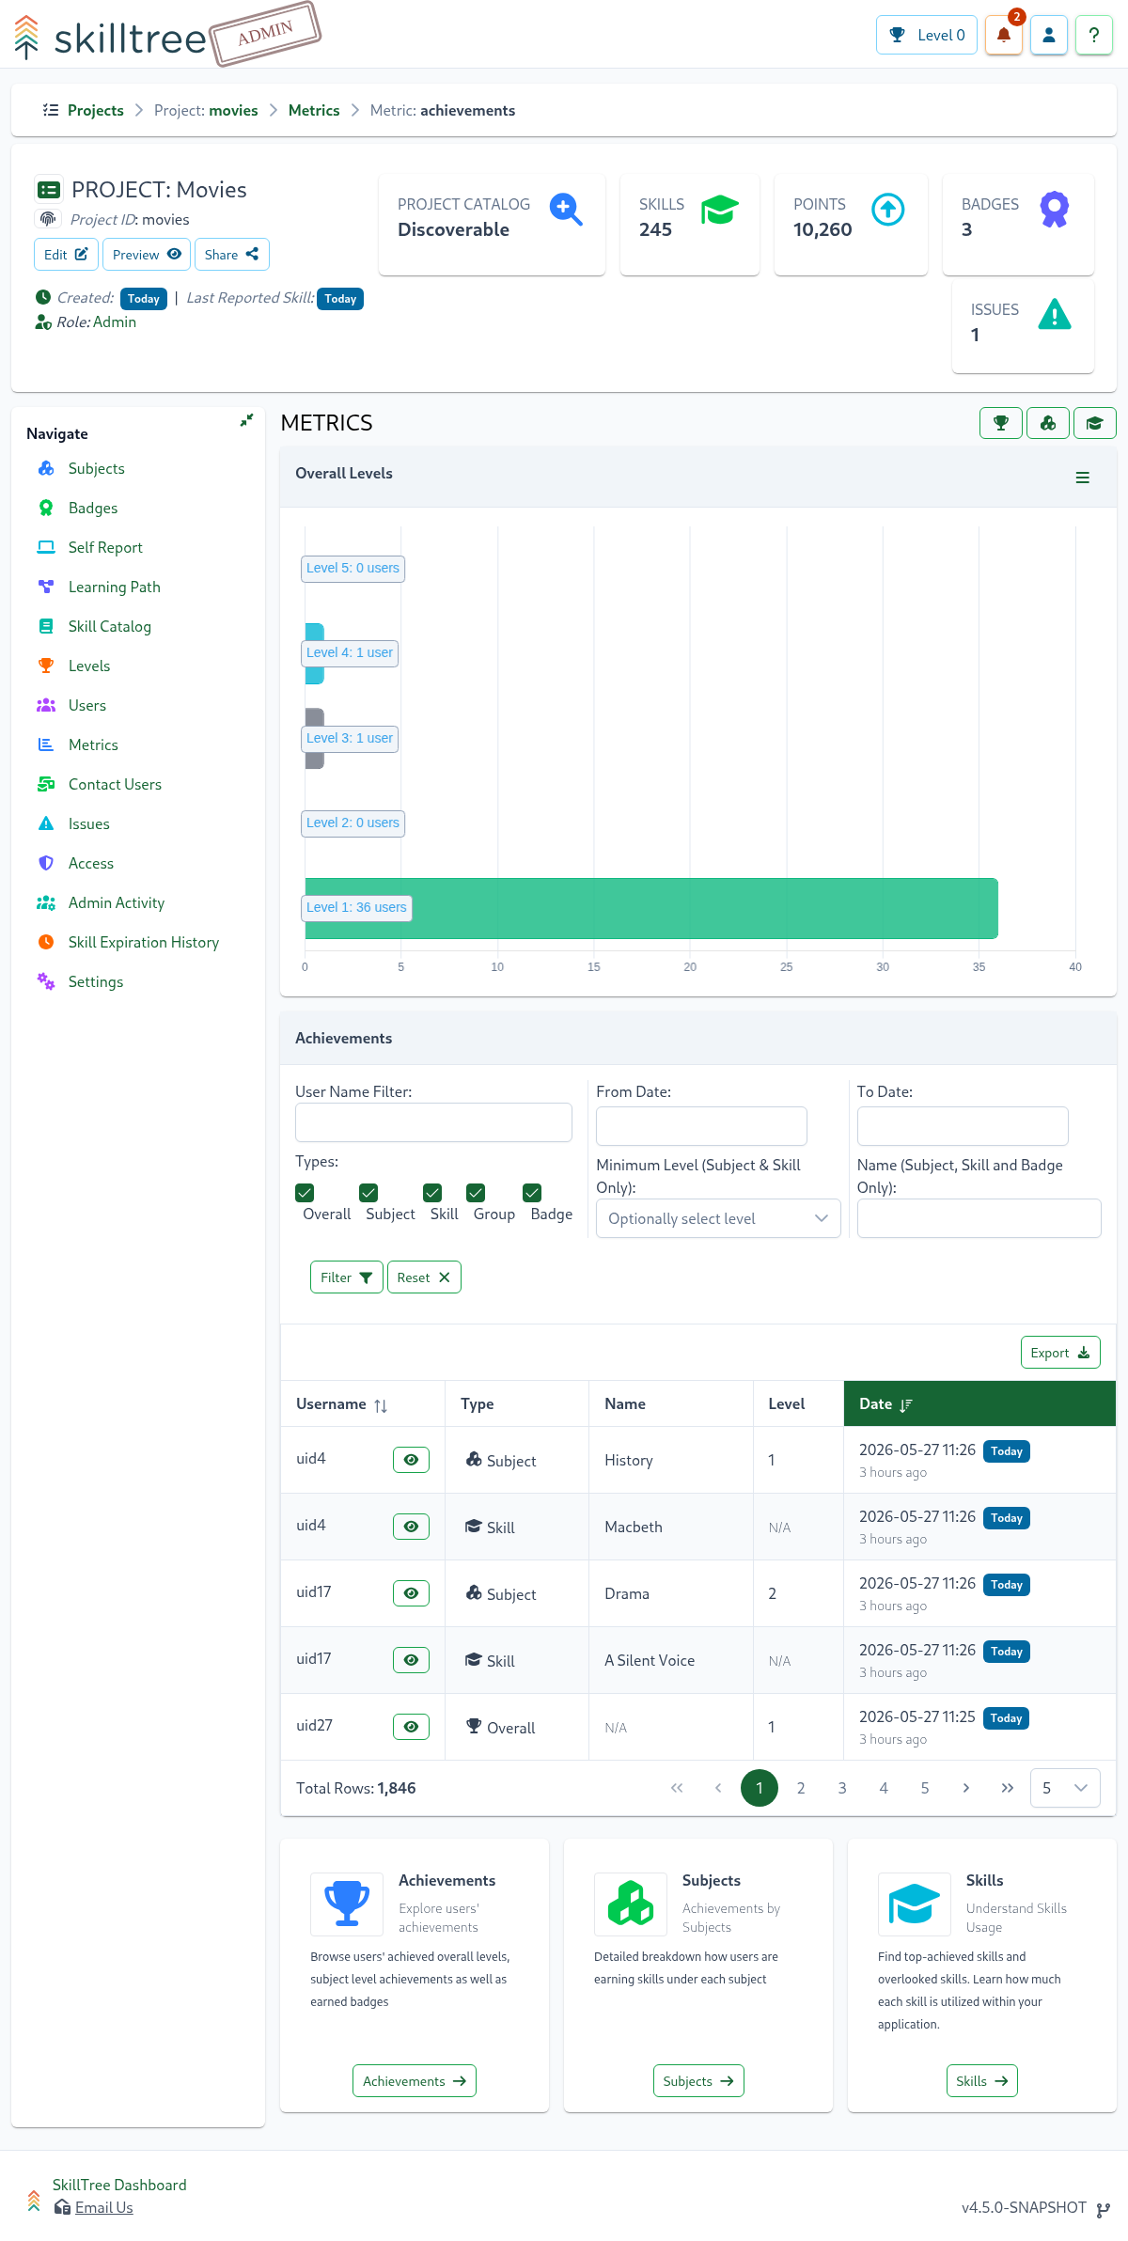
Task: Click the skilltree logo
Action: point(110,38)
